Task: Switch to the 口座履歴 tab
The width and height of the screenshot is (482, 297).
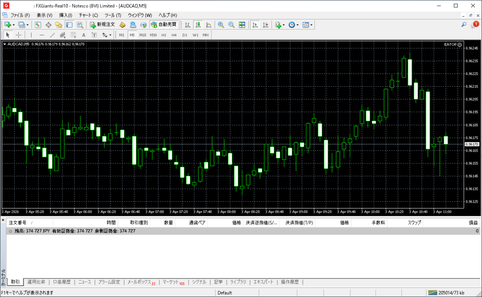Action: [x=61, y=282]
